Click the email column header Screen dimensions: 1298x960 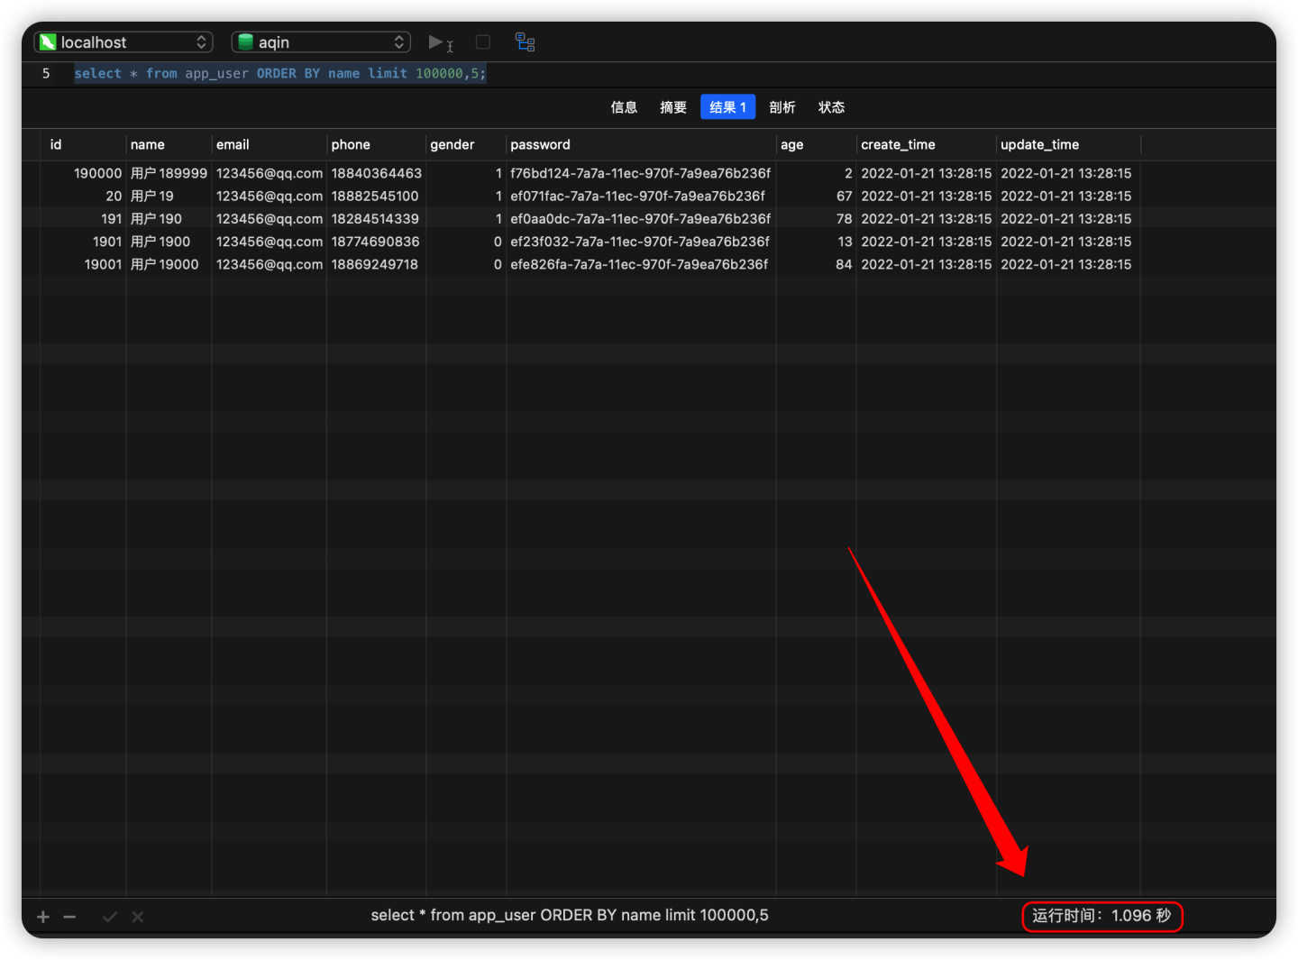269,144
